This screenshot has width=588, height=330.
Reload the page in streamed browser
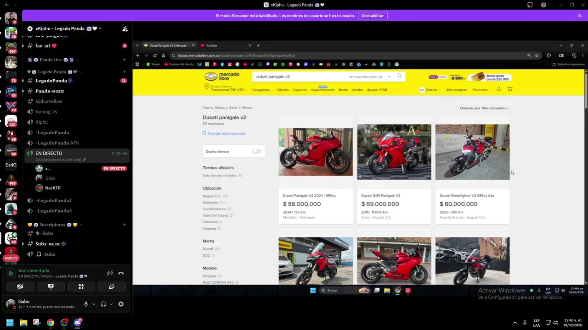155,55
